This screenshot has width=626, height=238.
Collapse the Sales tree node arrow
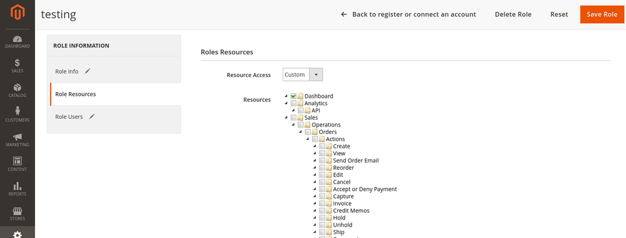pyautogui.click(x=286, y=117)
